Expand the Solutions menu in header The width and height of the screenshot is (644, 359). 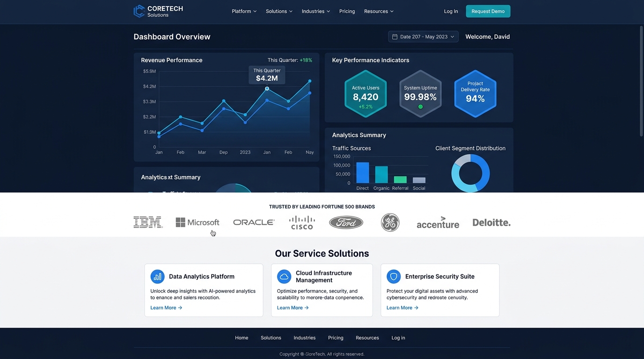coord(279,11)
